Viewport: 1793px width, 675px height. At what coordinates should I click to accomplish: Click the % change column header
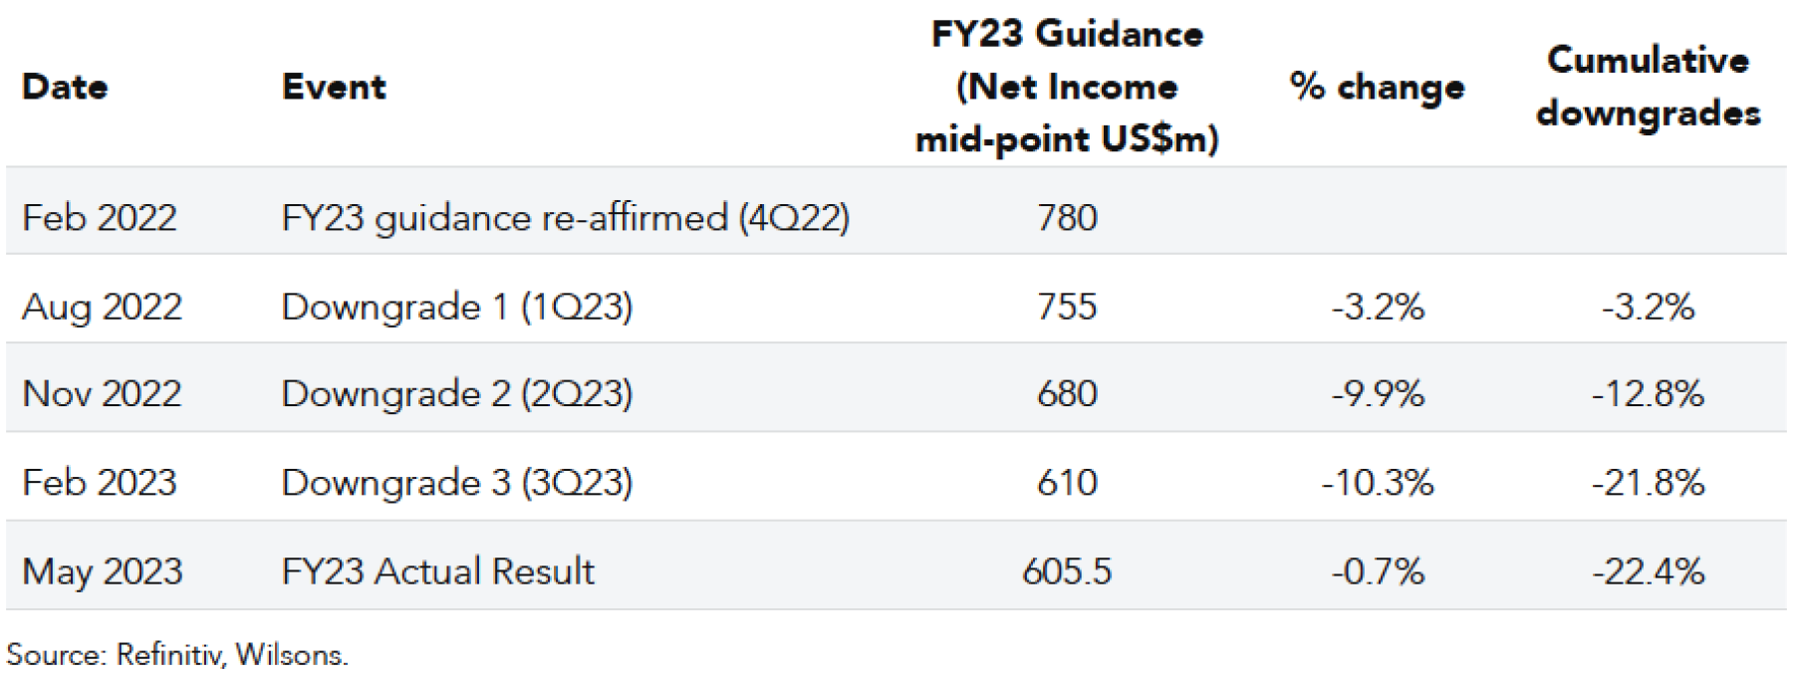1378,87
